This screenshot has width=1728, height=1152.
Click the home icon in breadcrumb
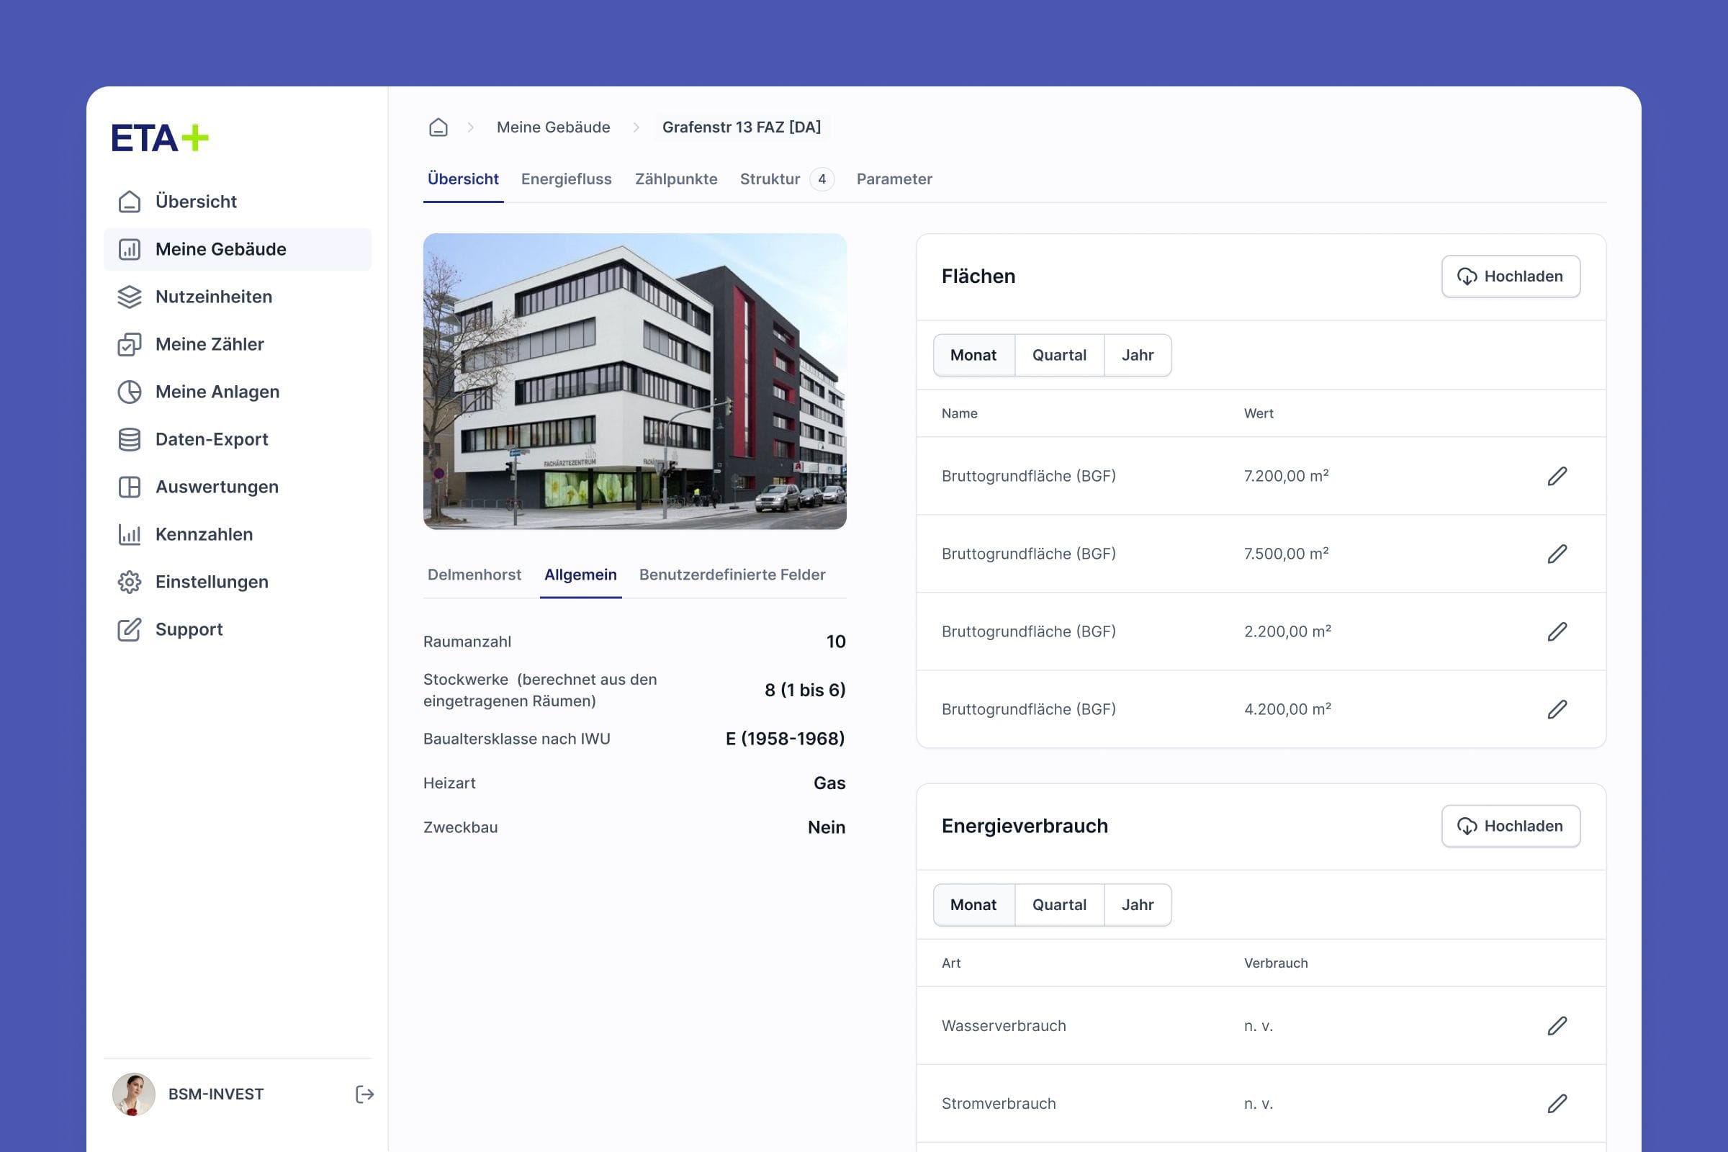click(x=438, y=127)
